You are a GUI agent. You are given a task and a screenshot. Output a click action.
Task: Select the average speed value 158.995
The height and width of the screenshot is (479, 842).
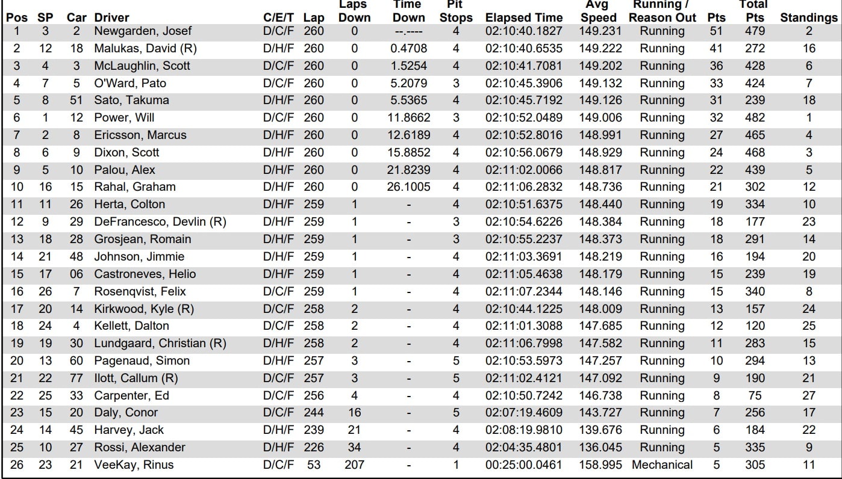coord(598,465)
